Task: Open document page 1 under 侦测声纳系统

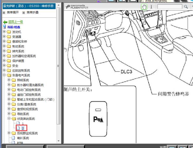Action: 23,124
